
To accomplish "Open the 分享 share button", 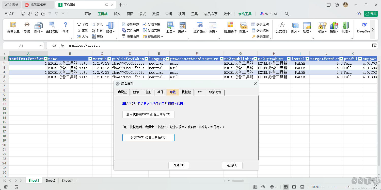I will (x=371, y=14).
